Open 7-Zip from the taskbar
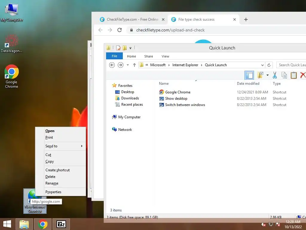 pos(61,224)
